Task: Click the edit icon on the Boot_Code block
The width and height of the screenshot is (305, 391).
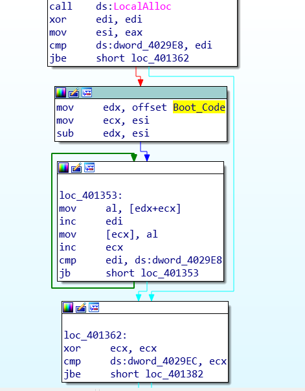Action: [x=74, y=93]
